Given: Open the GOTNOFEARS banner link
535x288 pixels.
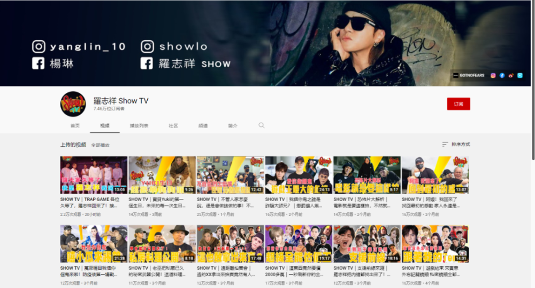Looking at the screenshot, I should pyautogui.click(x=469, y=76).
